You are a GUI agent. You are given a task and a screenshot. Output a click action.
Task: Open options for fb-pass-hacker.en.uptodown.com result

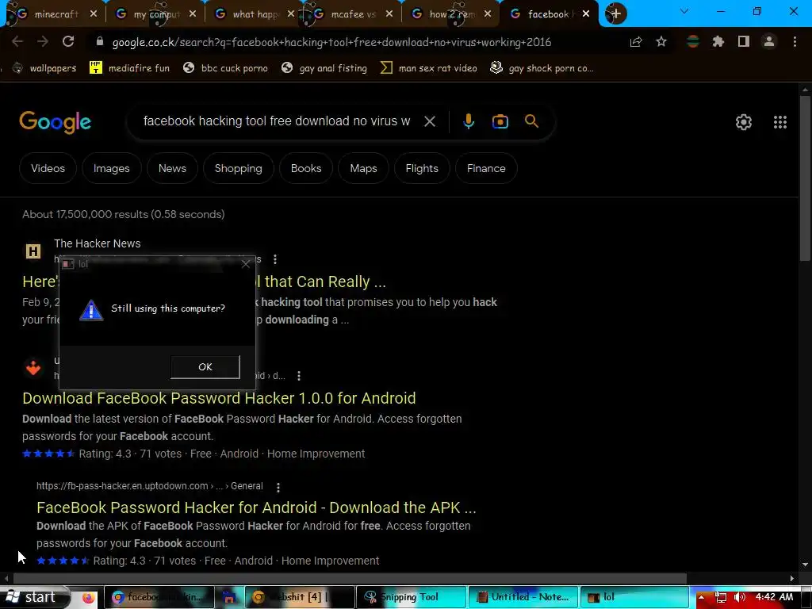point(278,488)
